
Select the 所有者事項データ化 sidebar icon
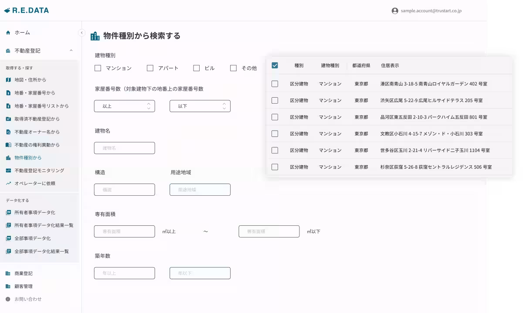(7, 212)
